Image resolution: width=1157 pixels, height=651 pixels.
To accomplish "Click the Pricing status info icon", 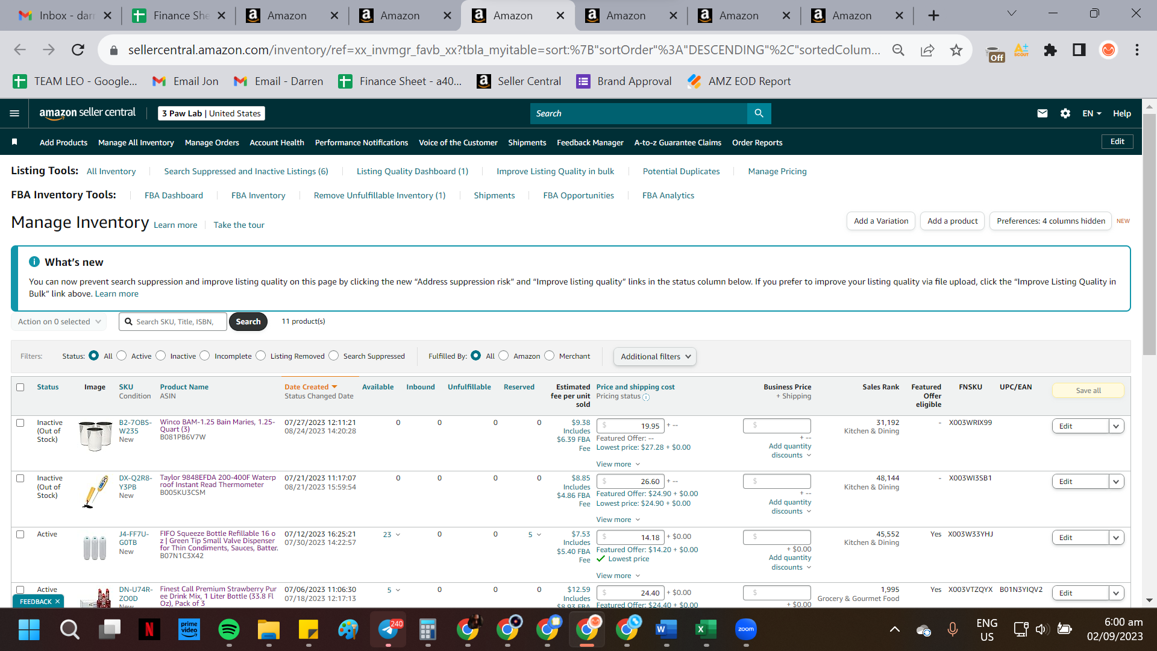I will 646,397.
